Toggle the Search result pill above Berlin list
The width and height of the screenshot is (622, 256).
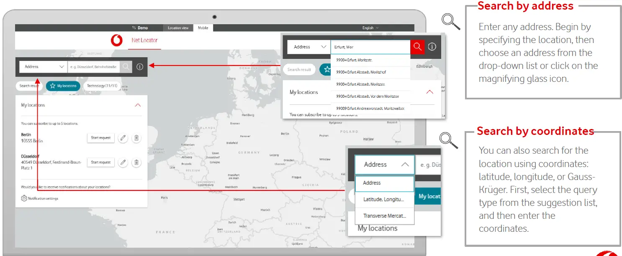[28, 86]
